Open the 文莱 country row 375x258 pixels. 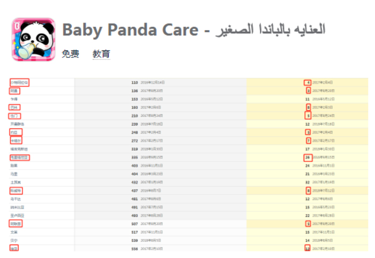[x=14, y=232]
